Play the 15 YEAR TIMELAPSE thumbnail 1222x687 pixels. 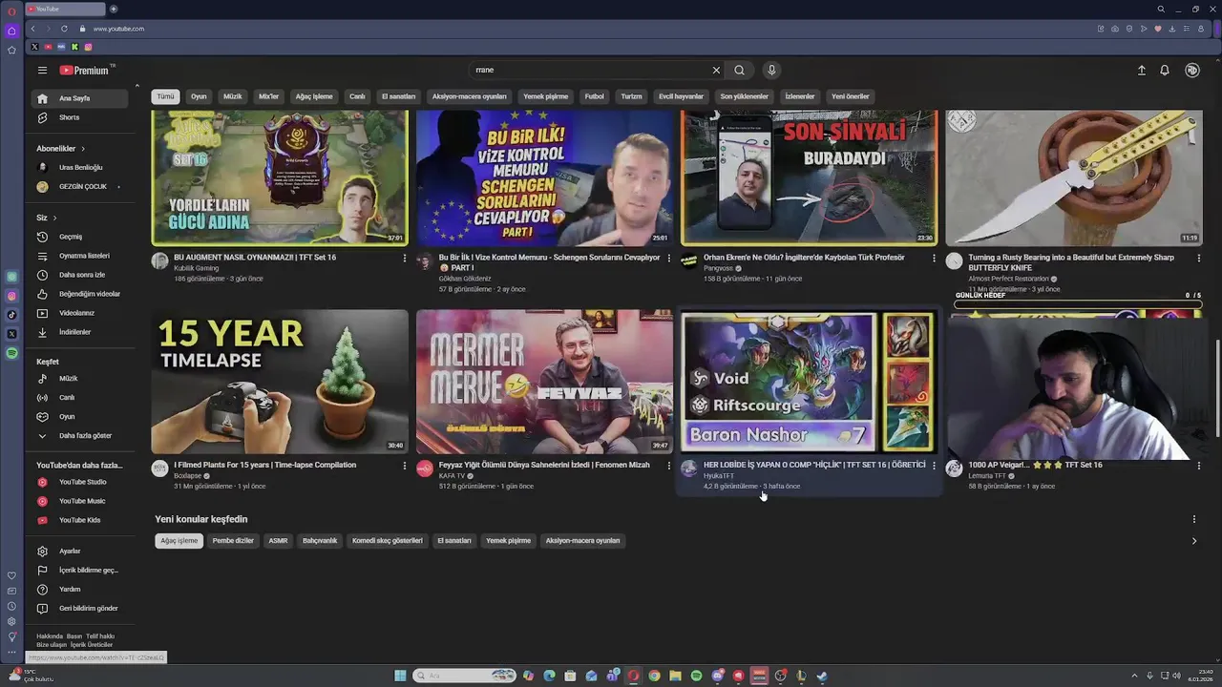pos(280,382)
